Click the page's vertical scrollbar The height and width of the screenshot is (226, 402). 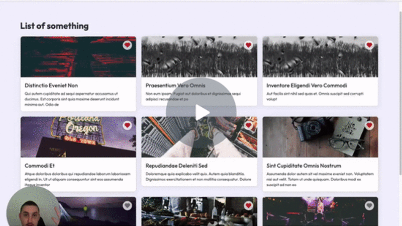click(400, 94)
